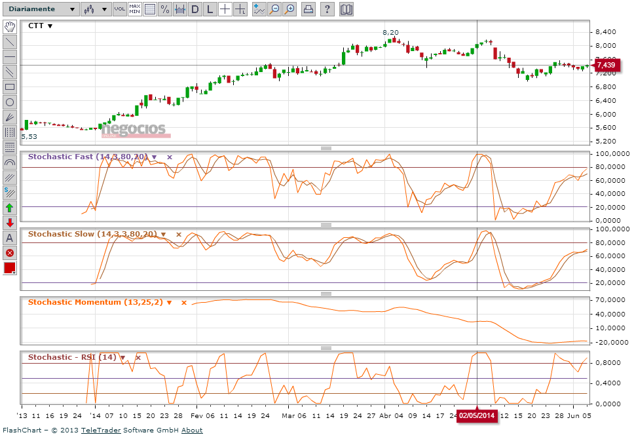634x439 pixels.
Task: Open the red drawing color swatch
Action: point(10,268)
